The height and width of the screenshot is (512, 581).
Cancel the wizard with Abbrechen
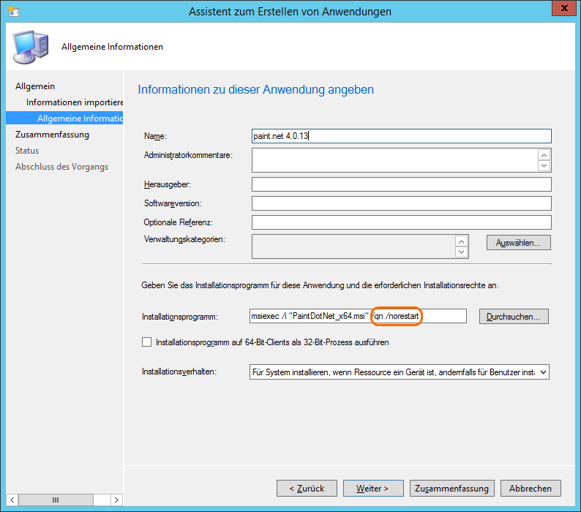pyautogui.click(x=535, y=488)
